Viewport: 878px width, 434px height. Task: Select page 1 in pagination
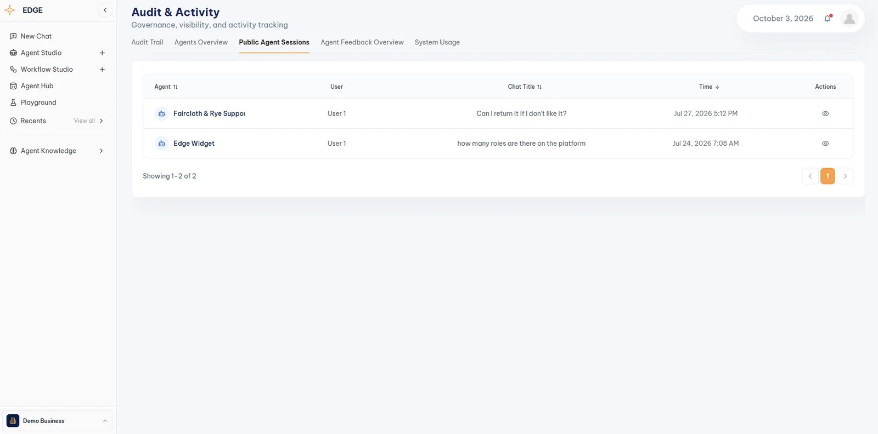pos(828,176)
